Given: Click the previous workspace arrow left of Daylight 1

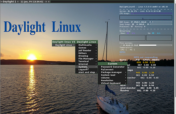Looking at the screenshot, I should tap(1, 2).
